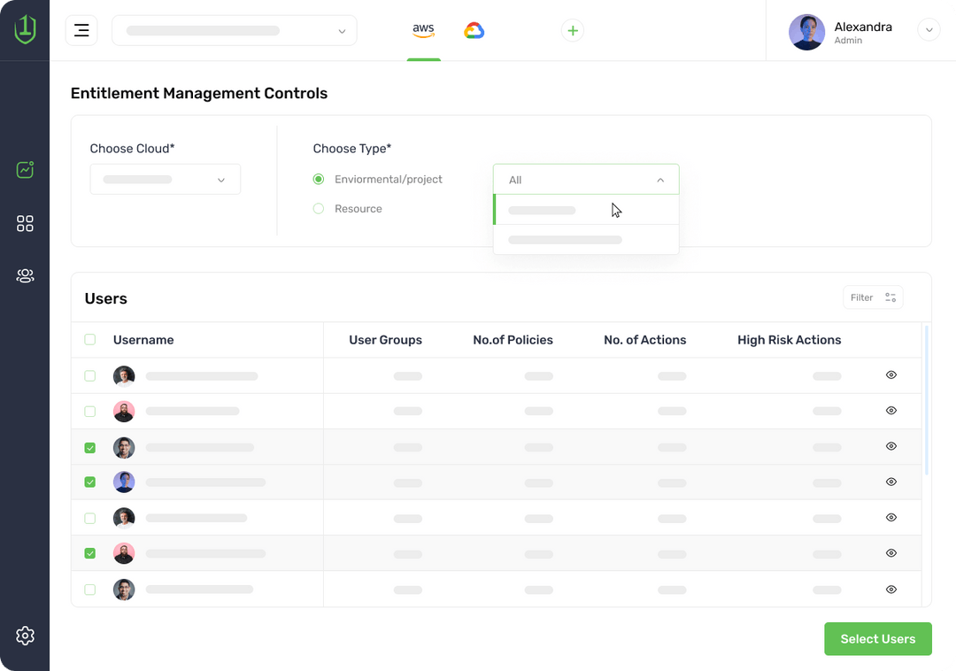
Task: Click the filter sliders icon
Action: 890,297
